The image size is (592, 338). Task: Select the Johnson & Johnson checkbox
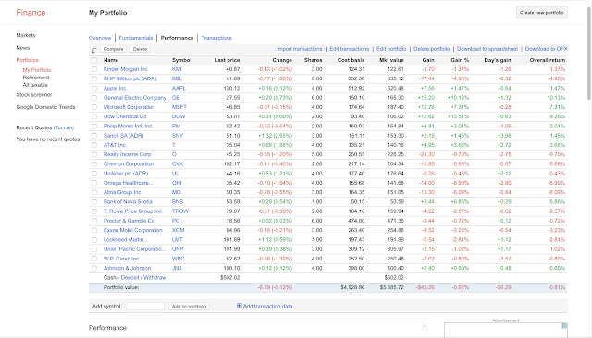pyautogui.click(x=94, y=268)
